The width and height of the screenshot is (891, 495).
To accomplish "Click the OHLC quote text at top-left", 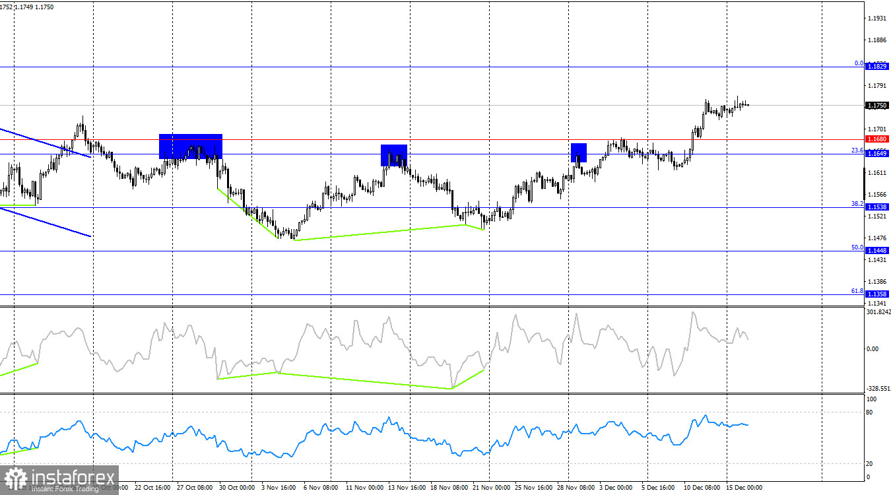I will coord(27,7).
